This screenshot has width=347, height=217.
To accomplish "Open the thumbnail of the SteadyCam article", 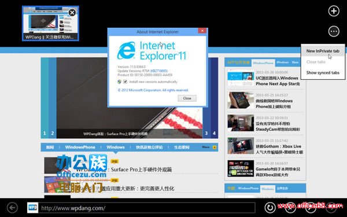I will (x=241, y=123).
